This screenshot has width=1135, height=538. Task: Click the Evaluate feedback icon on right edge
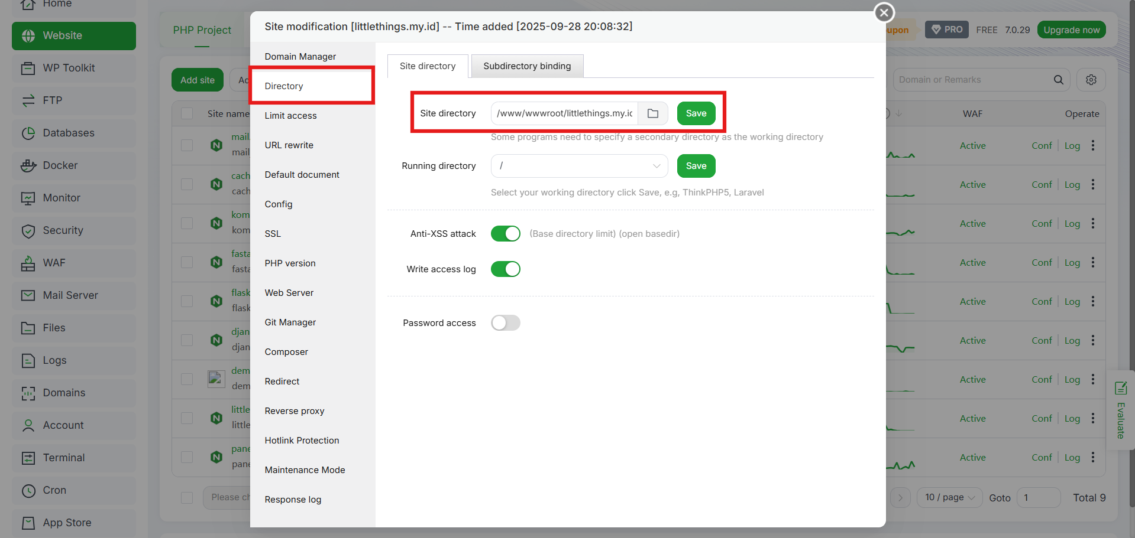[1121, 389]
